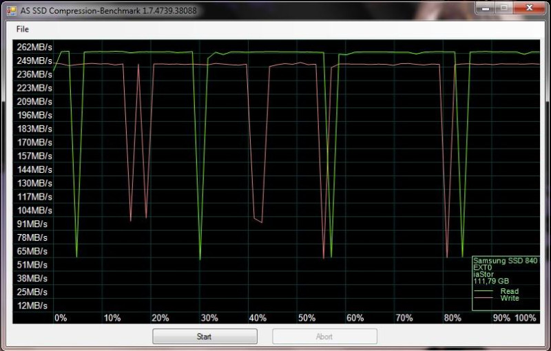Click the 170MB/s axis label
The image size is (551, 351).
pyautogui.click(x=34, y=142)
